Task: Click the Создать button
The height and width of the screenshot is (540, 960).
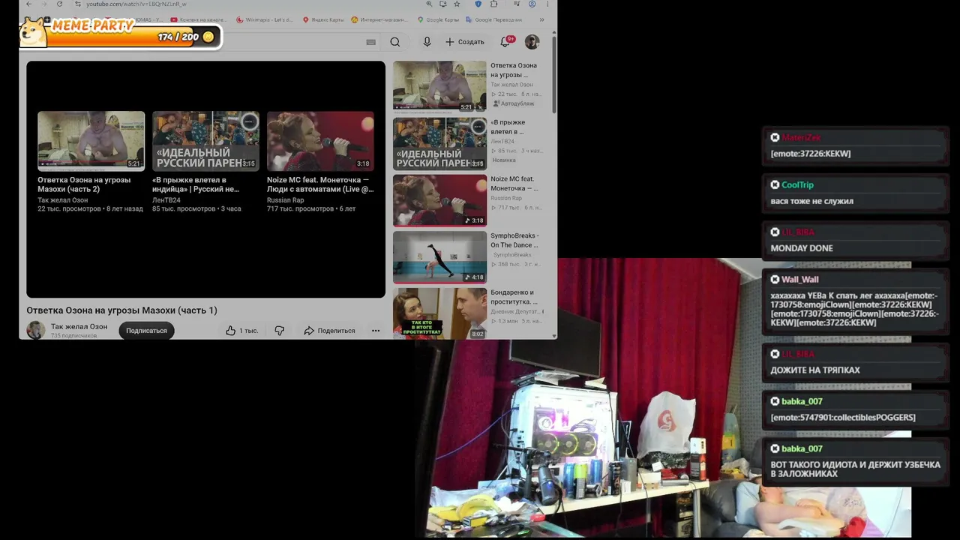Action: click(465, 42)
